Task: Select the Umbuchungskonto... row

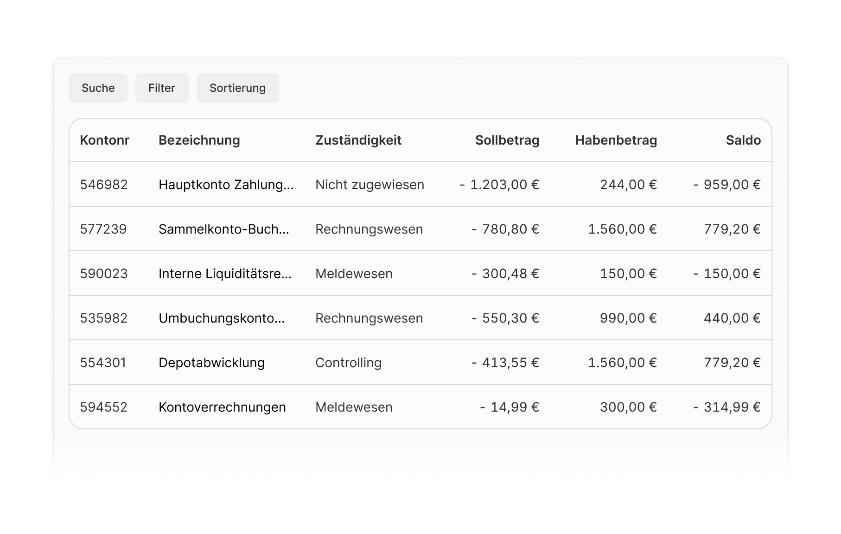Action: (420, 318)
